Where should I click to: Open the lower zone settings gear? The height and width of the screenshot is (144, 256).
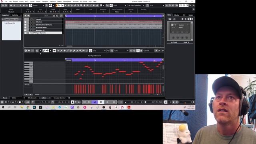(69, 98)
